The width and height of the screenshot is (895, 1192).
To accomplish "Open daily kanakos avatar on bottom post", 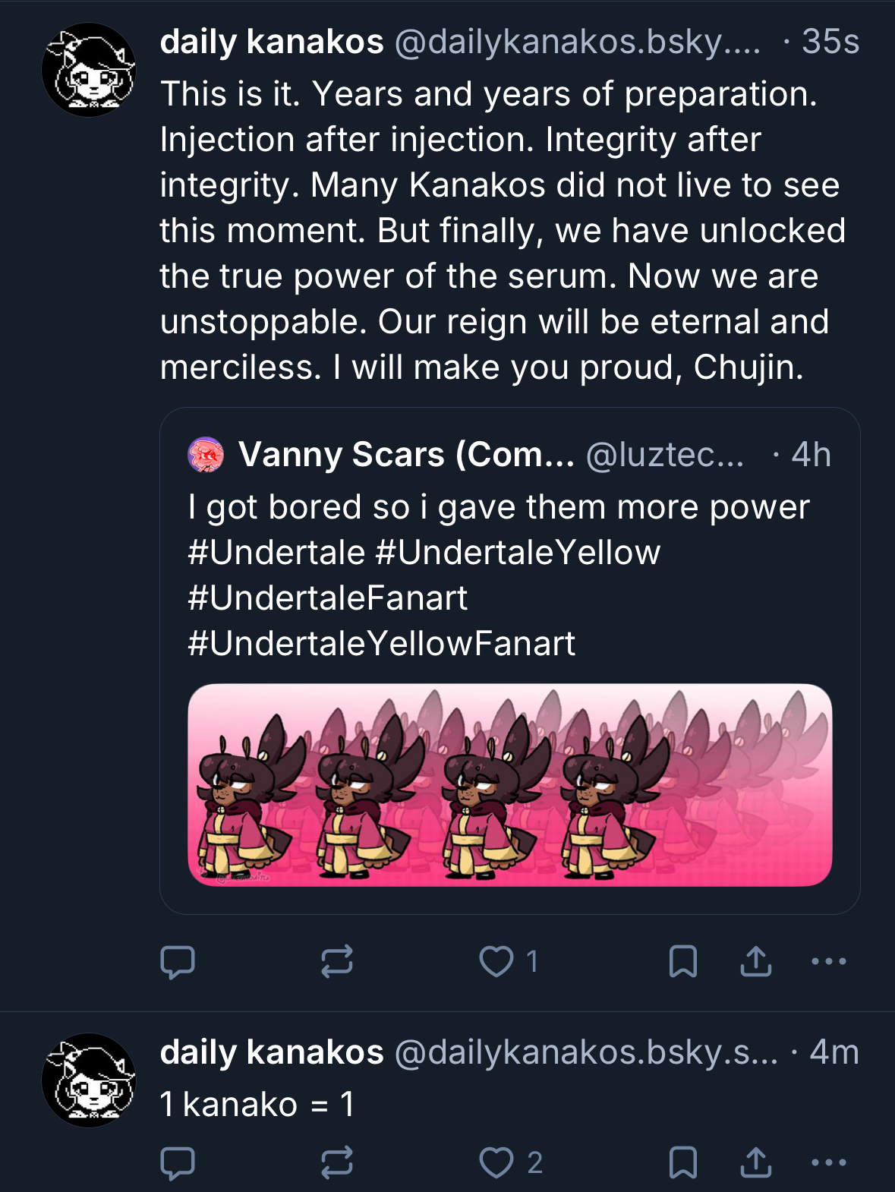I will pos(89,1080).
